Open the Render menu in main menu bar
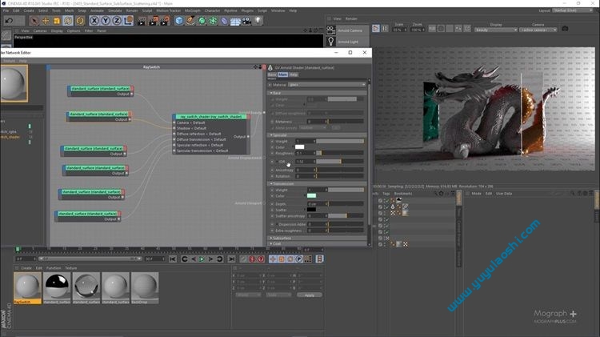 132,10
